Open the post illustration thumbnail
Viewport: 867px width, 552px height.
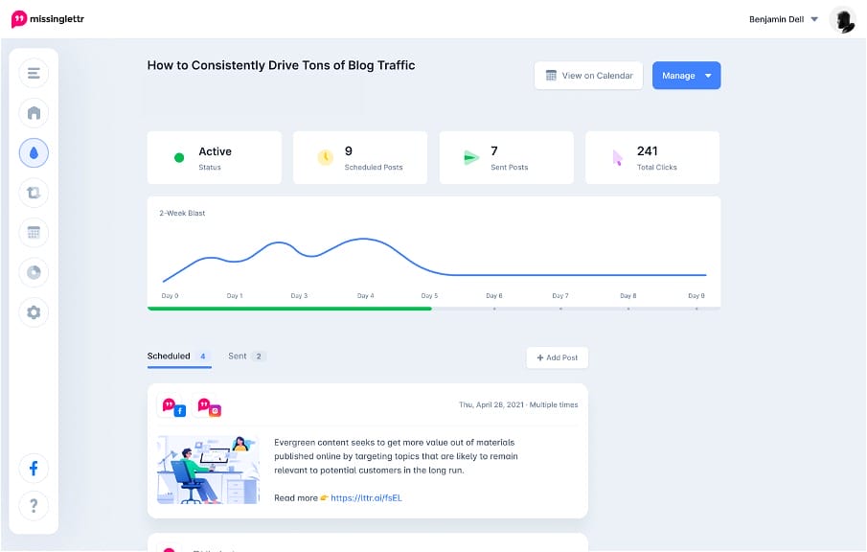pos(208,470)
